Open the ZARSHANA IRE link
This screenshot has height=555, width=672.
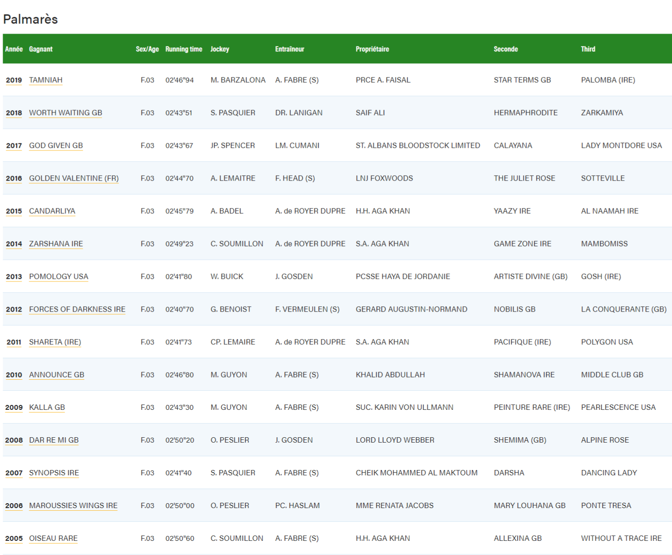coord(55,244)
